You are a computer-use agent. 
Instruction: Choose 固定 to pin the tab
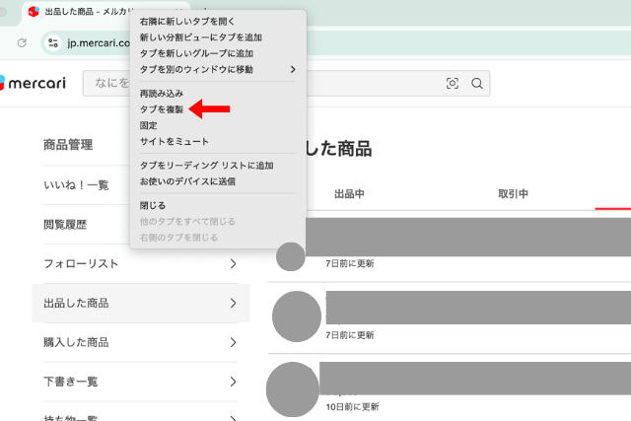coord(149,126)
